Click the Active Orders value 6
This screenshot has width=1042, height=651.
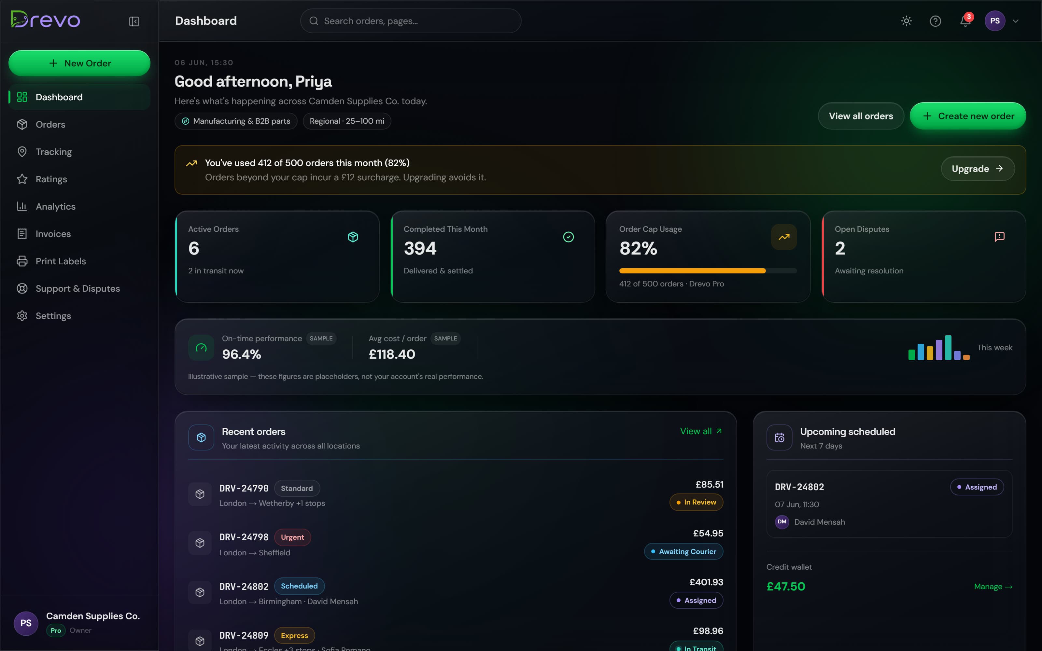[x=194, y=248]
